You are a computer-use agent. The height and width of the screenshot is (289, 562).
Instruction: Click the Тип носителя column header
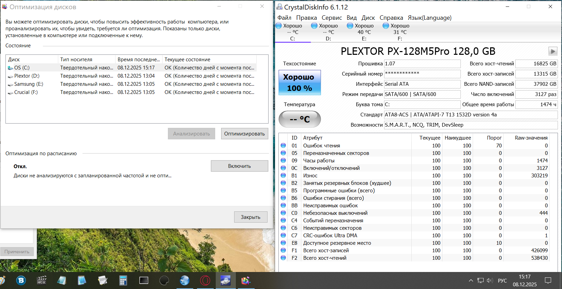pyautogui.click(x=87, y=60)
